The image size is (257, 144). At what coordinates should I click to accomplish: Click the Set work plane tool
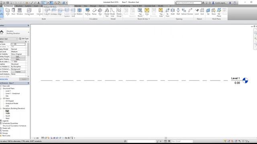coord(208,12)
